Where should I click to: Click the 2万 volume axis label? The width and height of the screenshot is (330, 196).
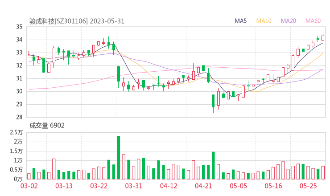click(18, 142)
